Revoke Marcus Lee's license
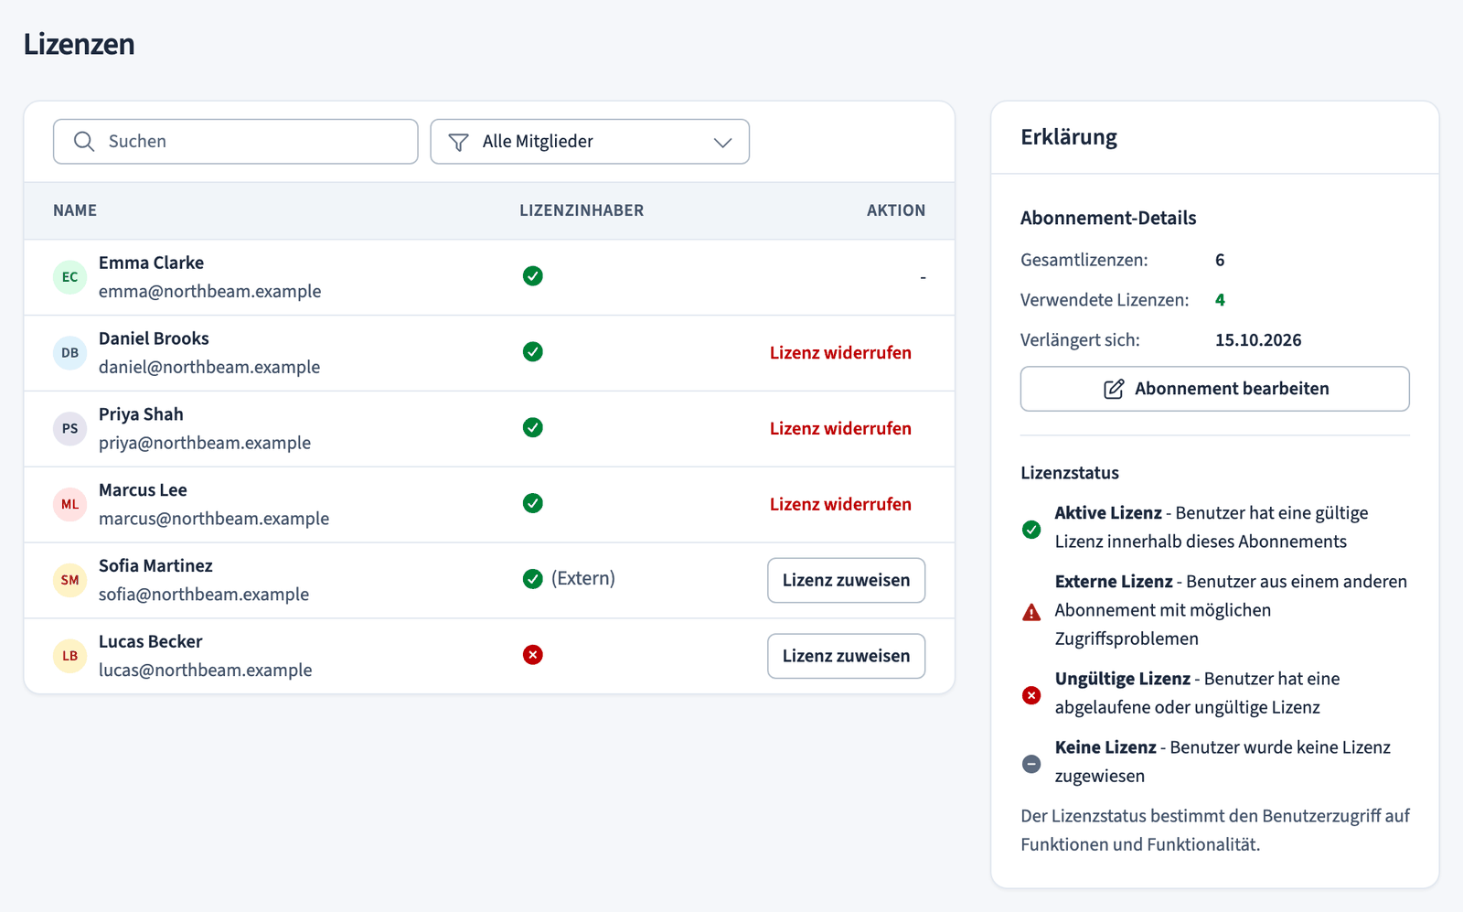 click(x=840, y=505)
